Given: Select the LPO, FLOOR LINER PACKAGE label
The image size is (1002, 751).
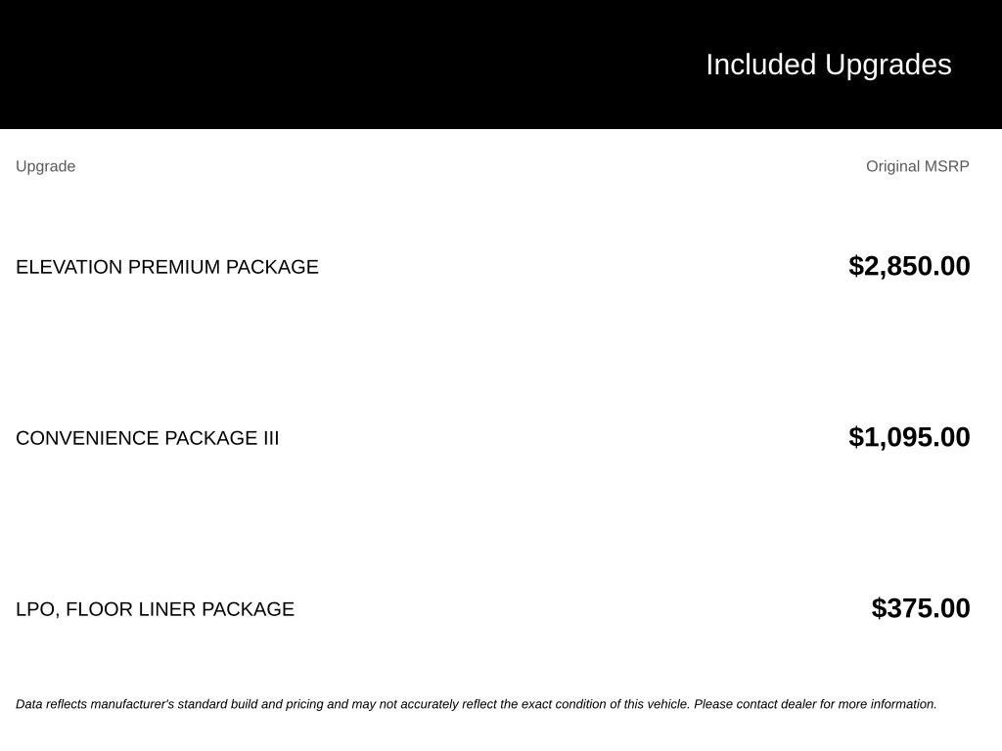Looking at the screenshot, I should tap(155, 609).
